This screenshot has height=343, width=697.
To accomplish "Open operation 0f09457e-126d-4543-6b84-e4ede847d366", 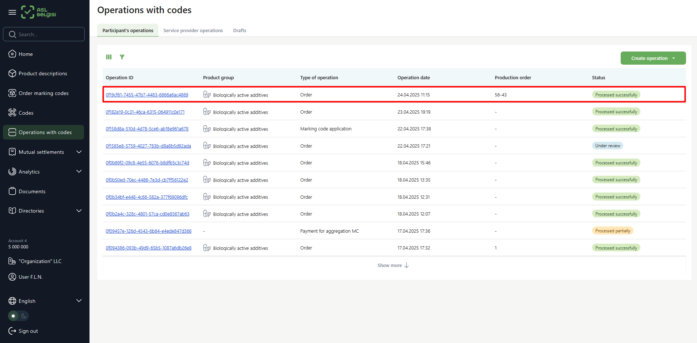I will 148,231.
